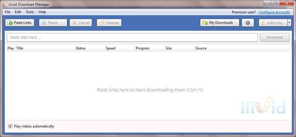This screenshot has width=296, height=137.
Task: Sort by the Speed column header
Action: pyautogui.click(x=120, y=48)
